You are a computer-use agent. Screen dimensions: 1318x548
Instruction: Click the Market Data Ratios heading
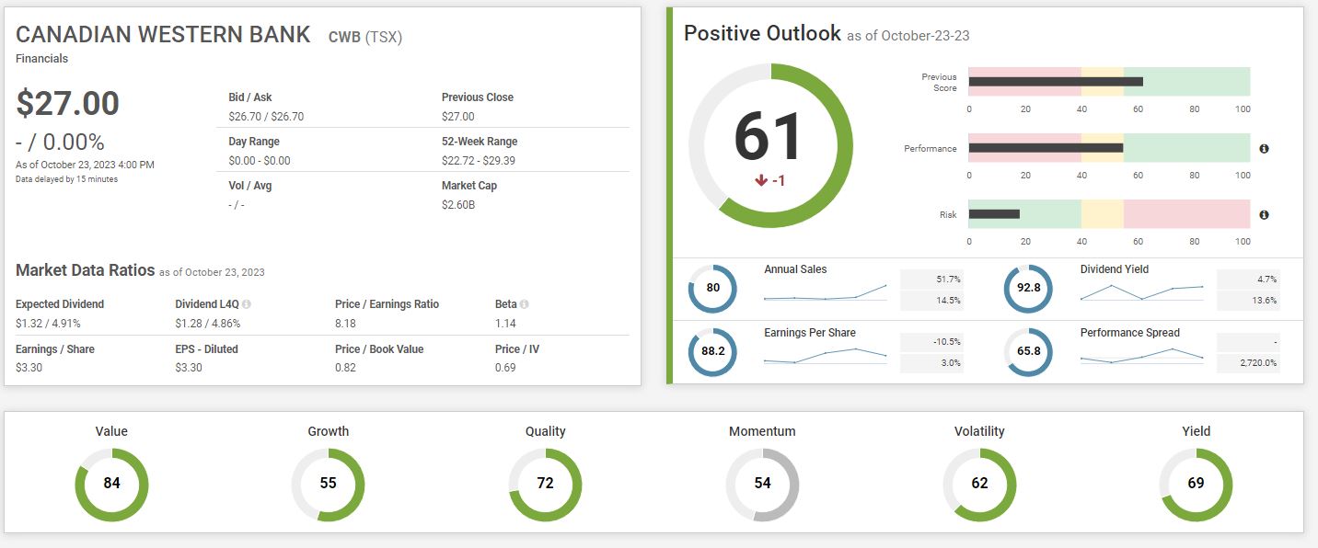(85, 270)
